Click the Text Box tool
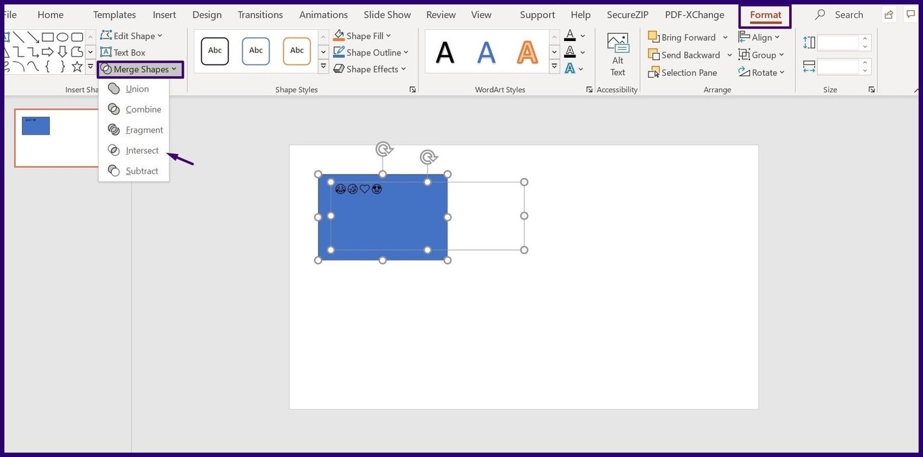The width and height of the screenshot is (923, 457). coord(123,52)
